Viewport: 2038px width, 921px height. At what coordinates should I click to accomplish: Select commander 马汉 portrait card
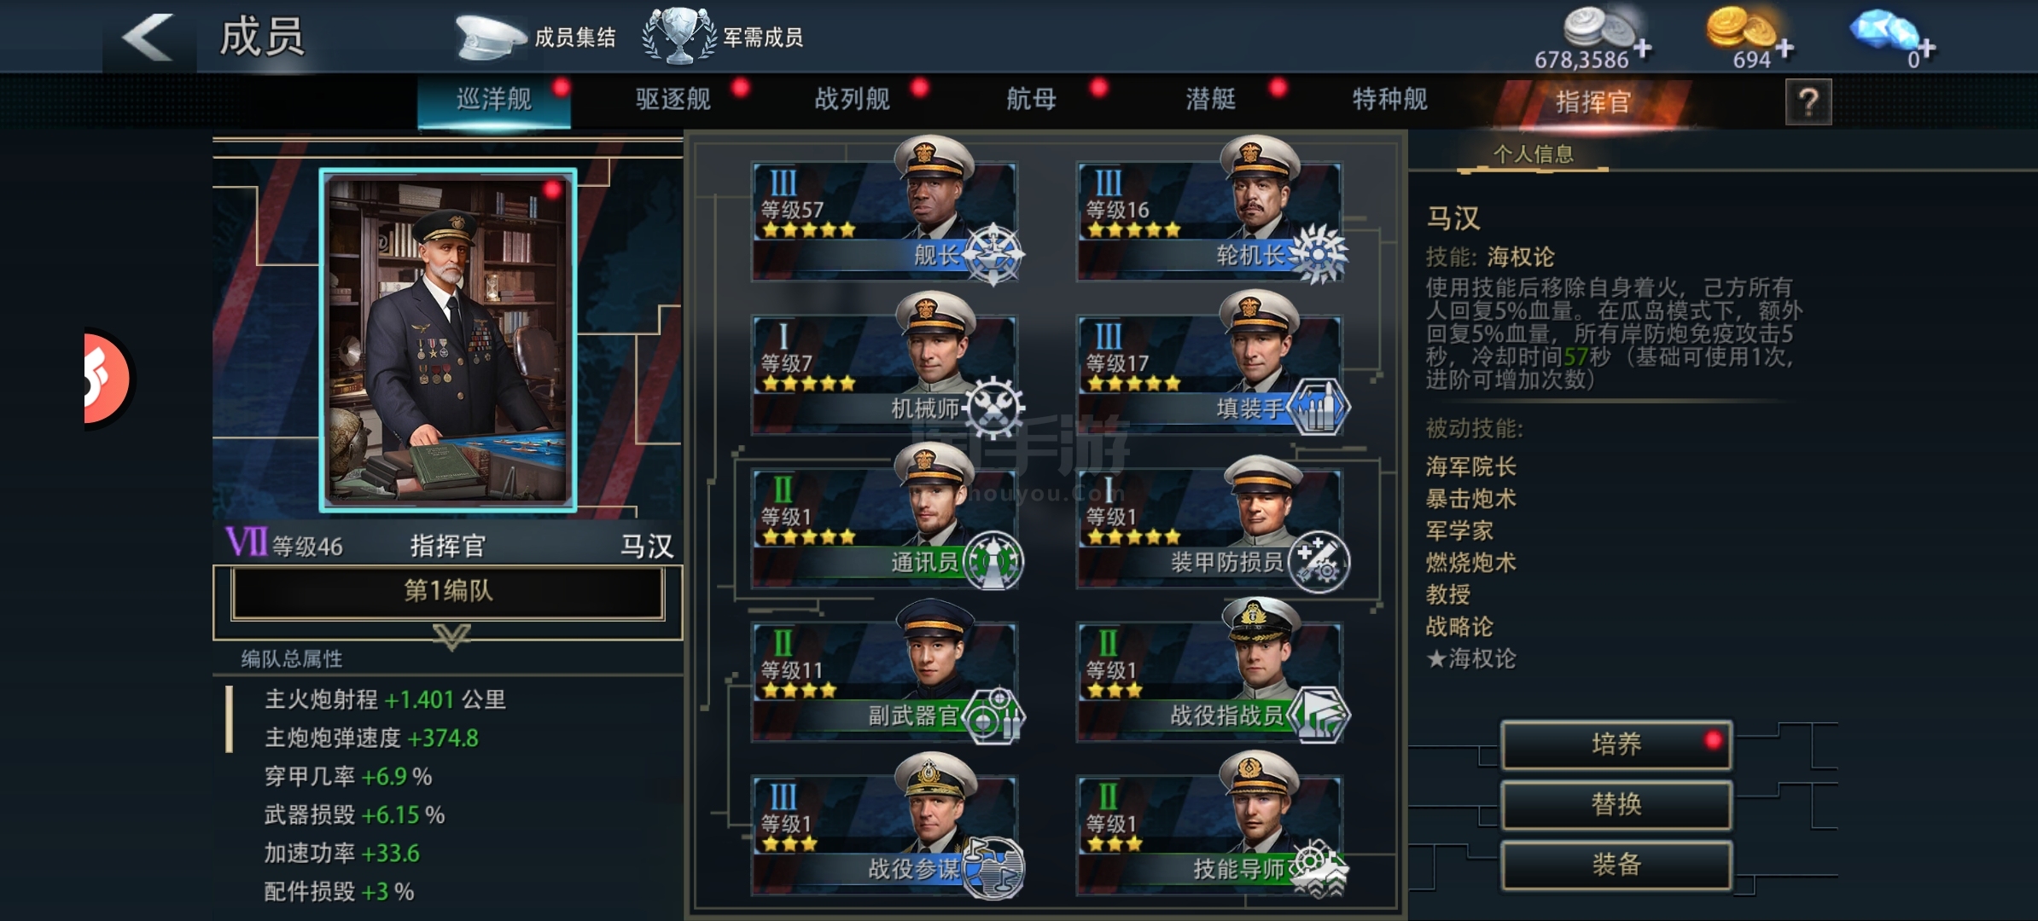click(448, 339)
